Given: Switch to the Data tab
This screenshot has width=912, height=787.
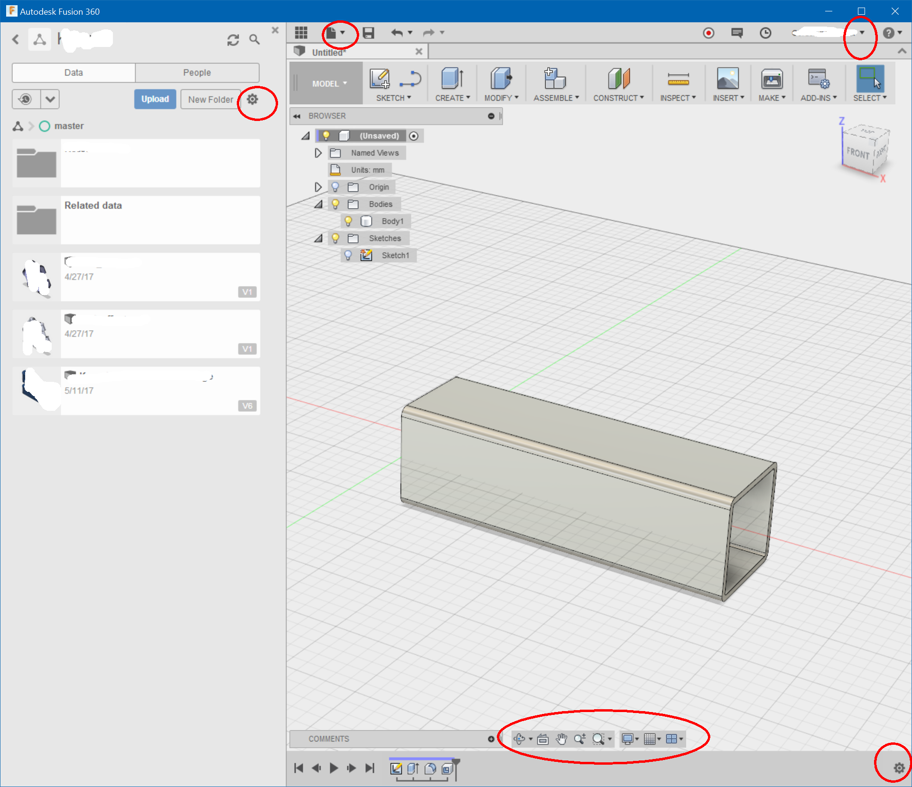Looking at the screenshot, I should pyautogui.click(x=74, y=73).
